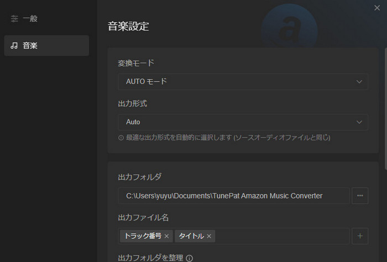Open the 変換モード dropdown showing AUTO モード
This screenshot has height=262, width=387.
[243, 82]
